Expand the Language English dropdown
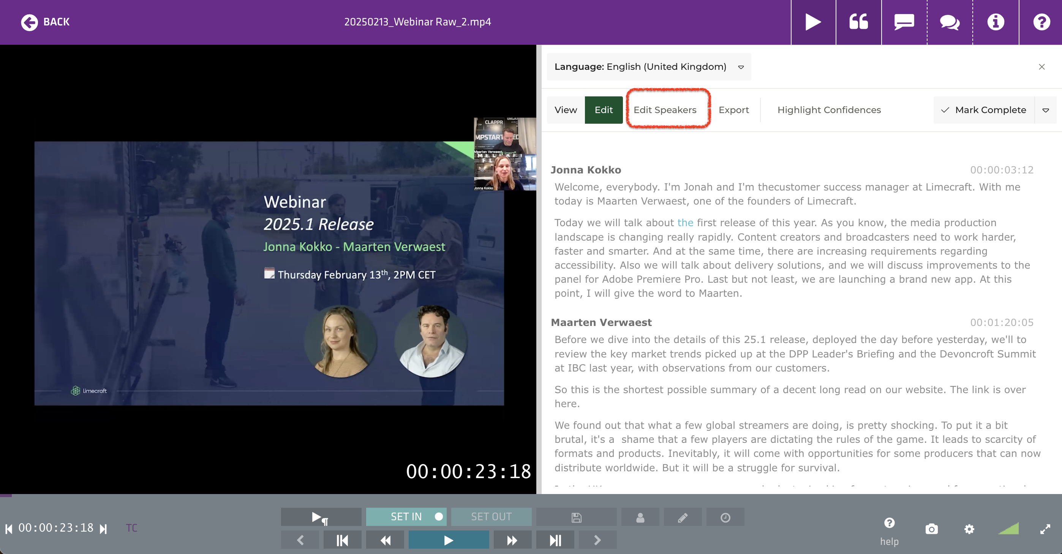This screenshot has height=554, width=1062. tap(648, 67)
